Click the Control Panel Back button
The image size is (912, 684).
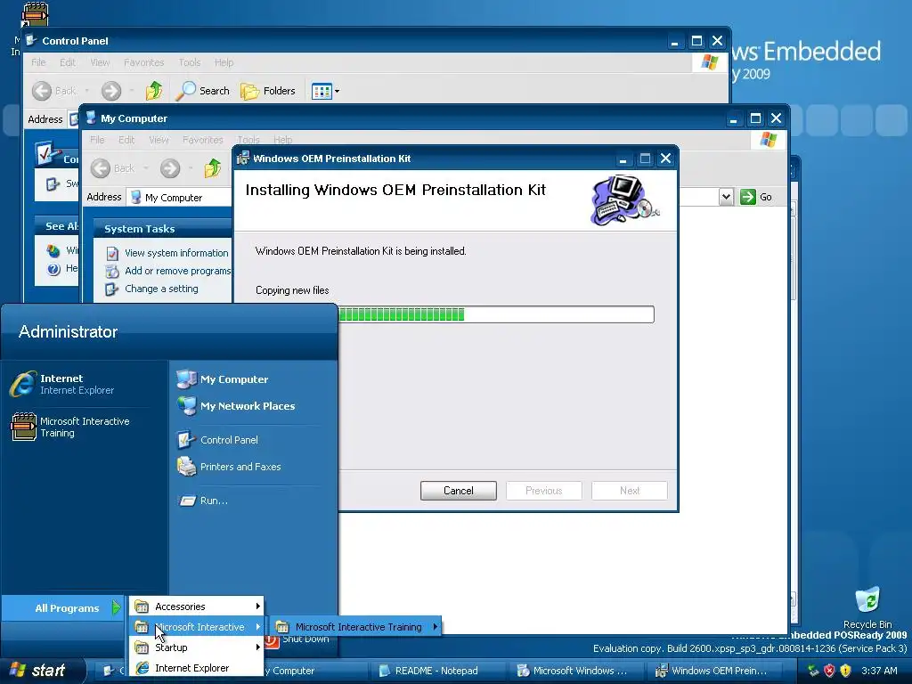[54, 91]
